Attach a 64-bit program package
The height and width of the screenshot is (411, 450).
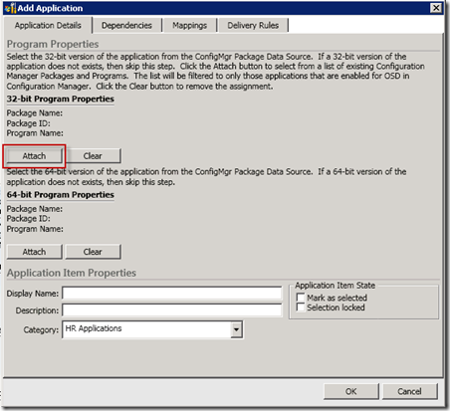pyautogui.click(x=34, y=252)
